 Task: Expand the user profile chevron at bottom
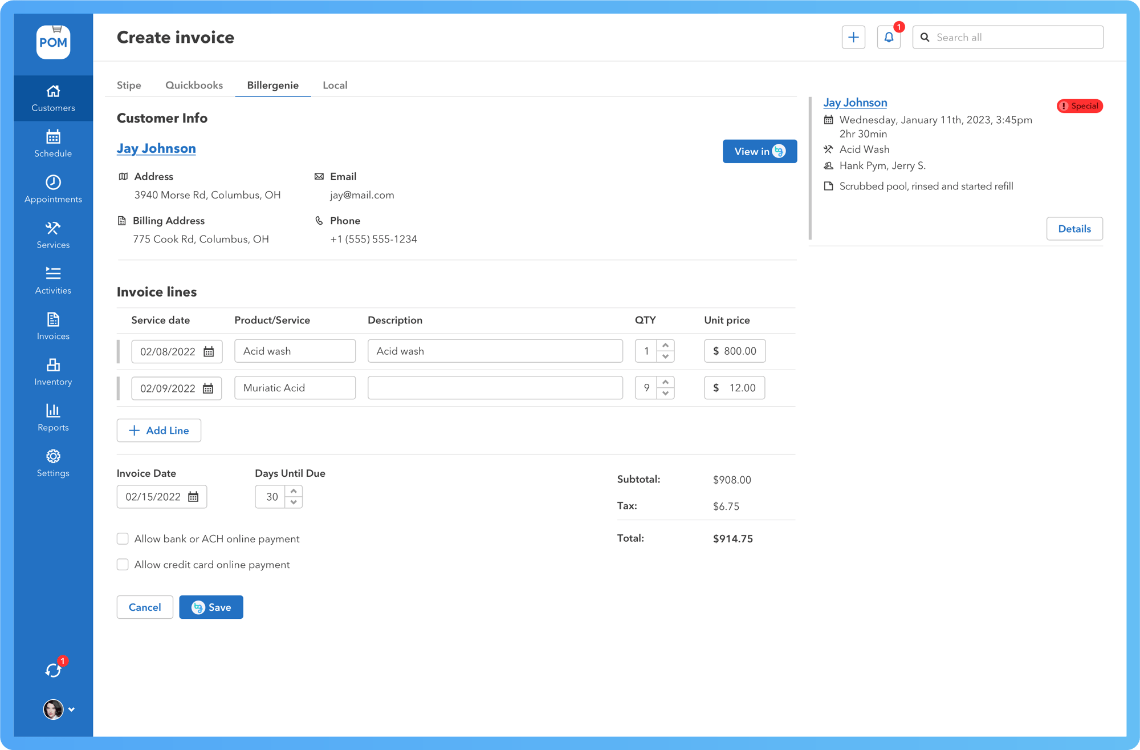(x=71, y=709)
